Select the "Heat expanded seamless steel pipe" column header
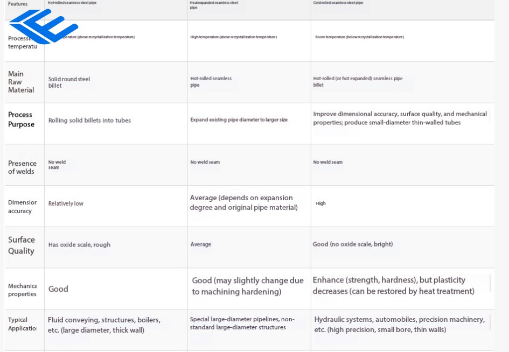 (x=214, y=5)
